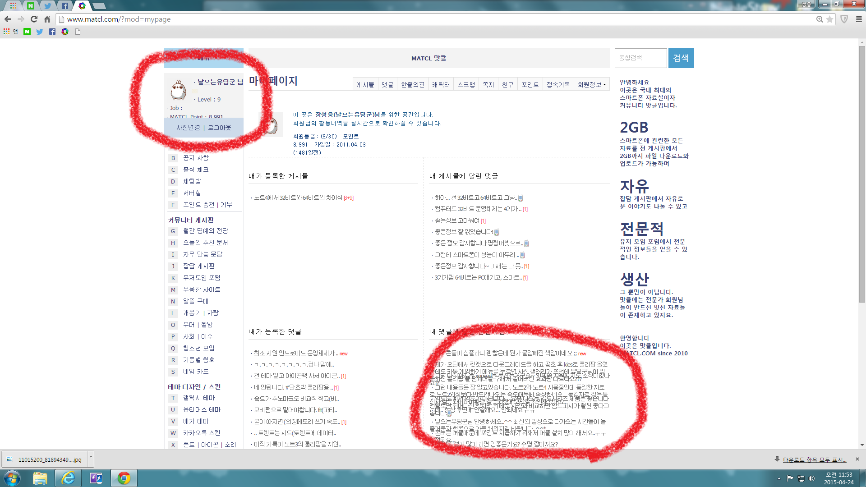Image resolution: width=866 pixels, height=487 pixels.
Task: Click the 로그아웃 logout link
Action: pyautogui.click(x=219, y=128)
